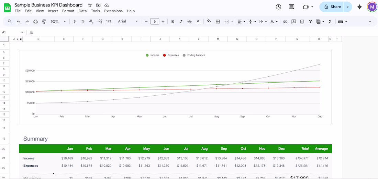The image size is (378, 179).
Task: Open the Gemini sparkle assistant
Action: 359,7
